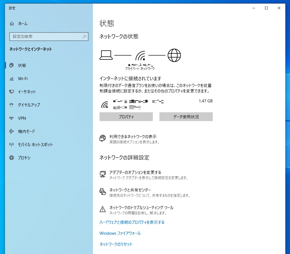Open ネットワークと共有センター
The height and width of the screenshot is (254, 290).
click(130, 190)
